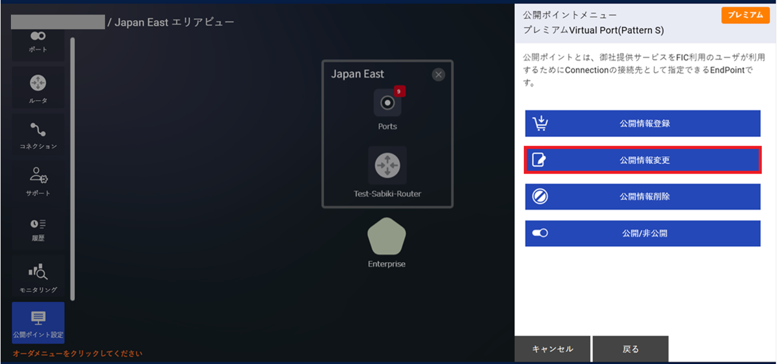Click the orange プレミアム badge
Image resolution: width=780 pixels, height=364 pixels.
(745, 15)
